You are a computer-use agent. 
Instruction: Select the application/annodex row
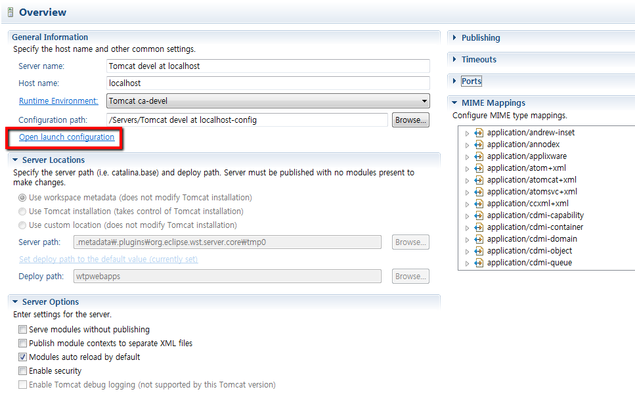pyautogui.click(x=523, y=144)
